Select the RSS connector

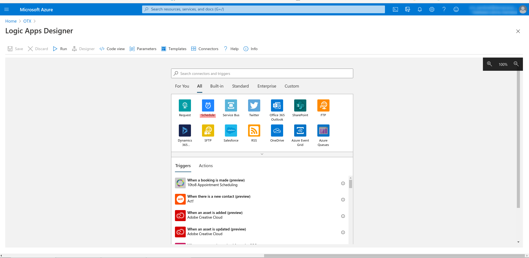coord(254,131)
